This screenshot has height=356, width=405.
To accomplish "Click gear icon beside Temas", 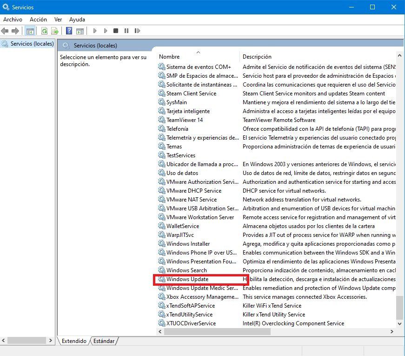I will [162, 146].
